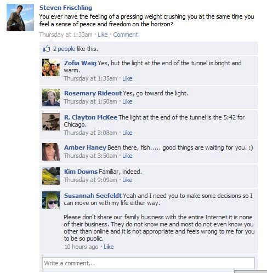Like Zofia Waig's comment
The width and height of the screenshot is (267, 273).
tap(127, 78)
